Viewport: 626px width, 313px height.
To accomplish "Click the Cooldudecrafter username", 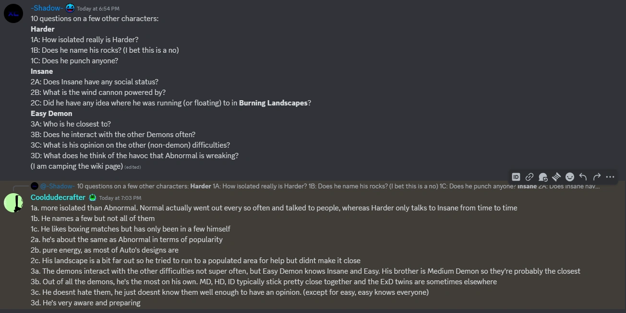I will point(58,197).
